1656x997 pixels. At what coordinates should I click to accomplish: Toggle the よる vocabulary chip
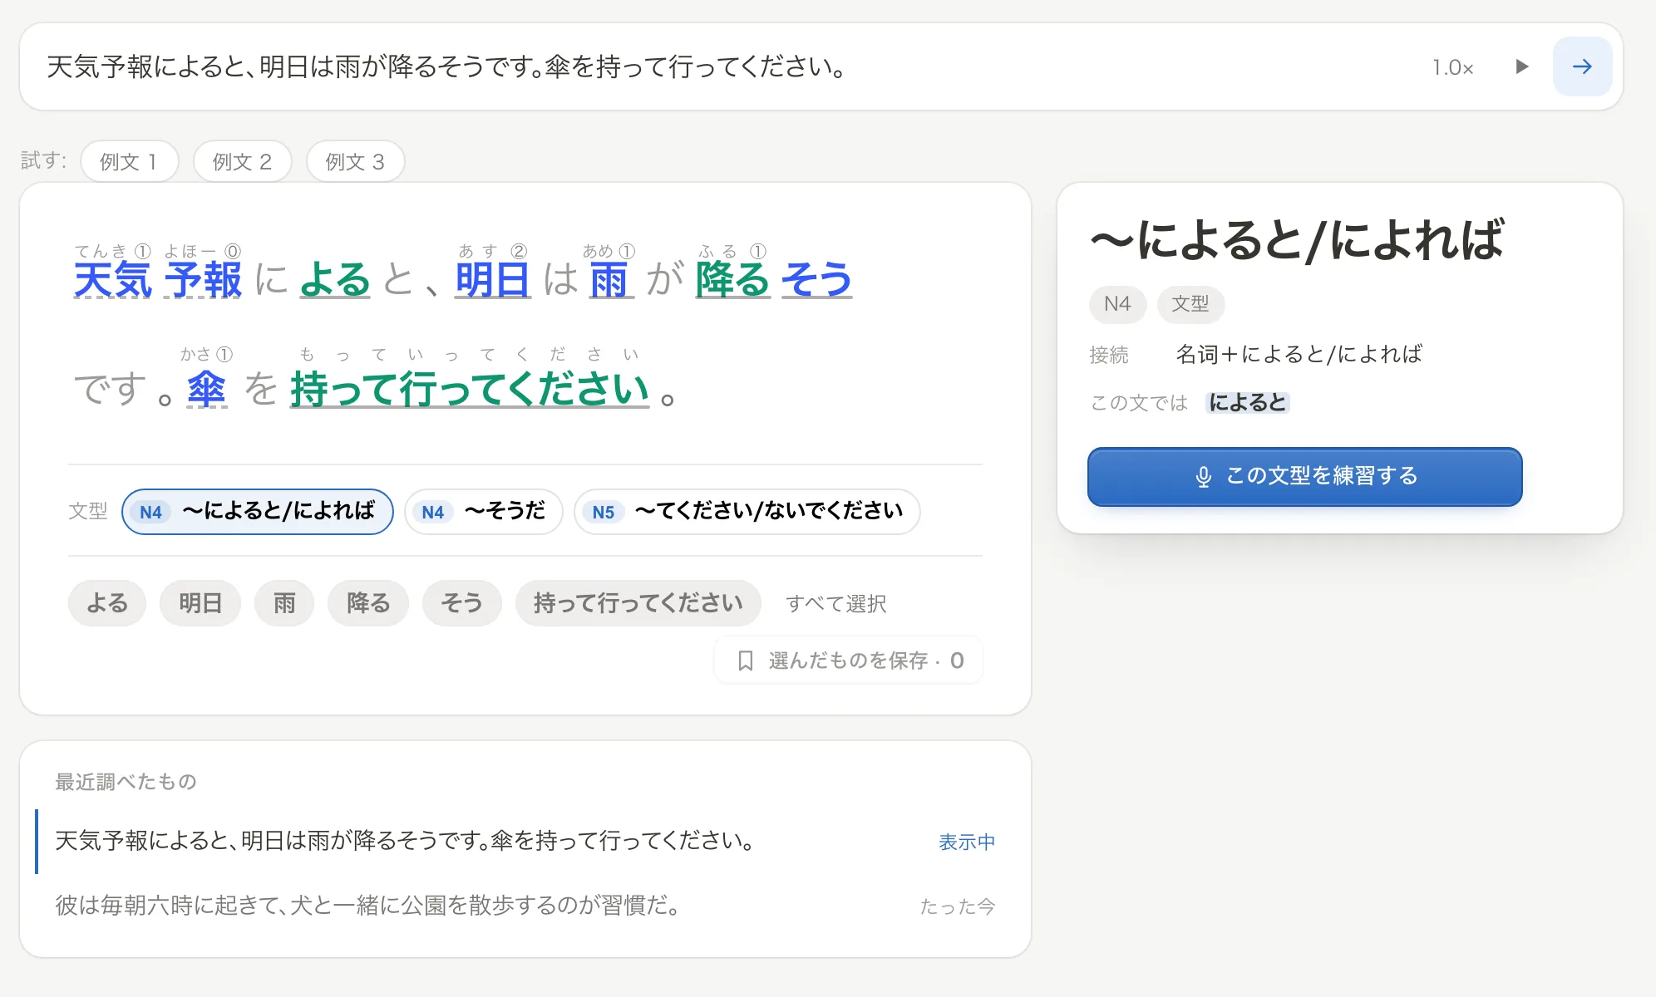point(107,603)
